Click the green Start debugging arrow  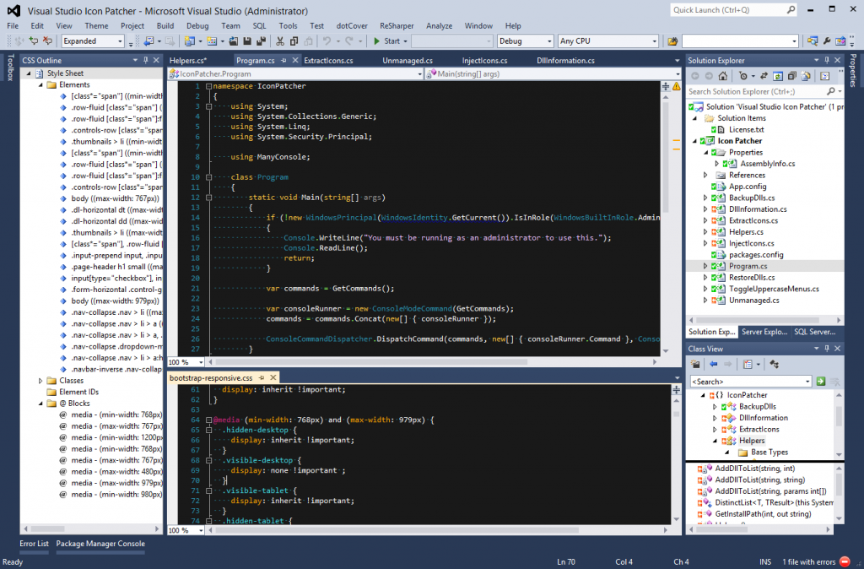pyautogui.click(x=377, y=41)
